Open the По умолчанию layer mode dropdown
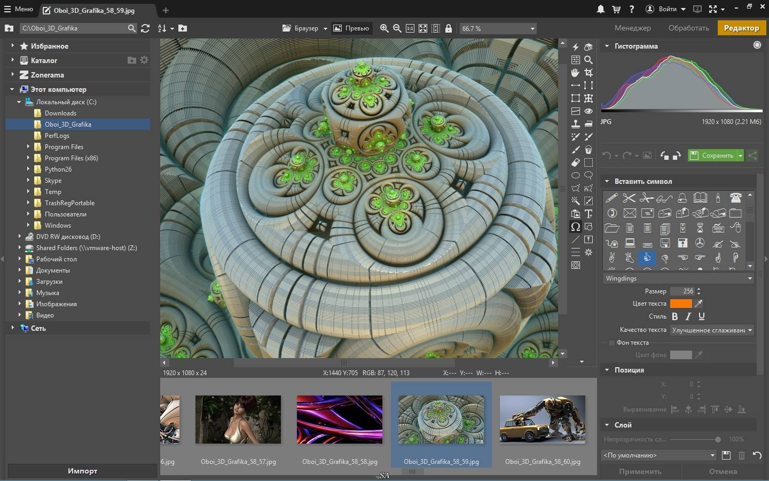This screenshot has height=481, width=769. click(x=659, y=455)
